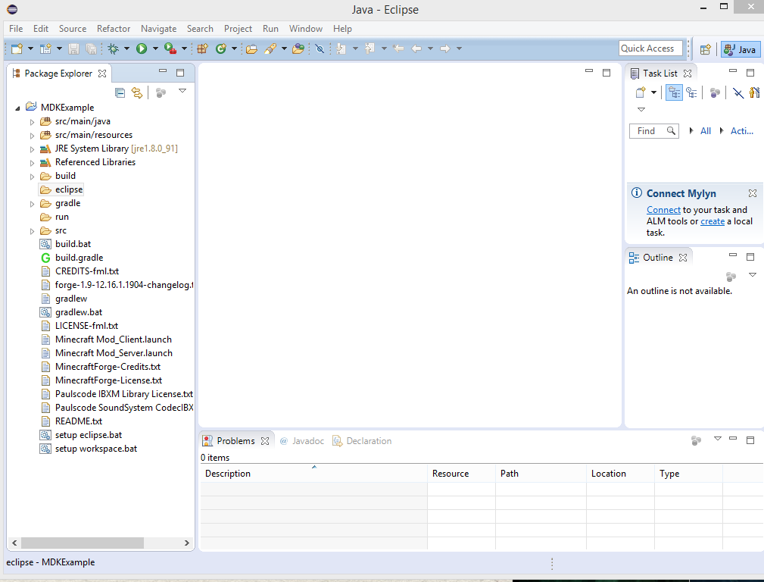
Task: Launch Debug with the bug icon
Action: coord(113,48)
